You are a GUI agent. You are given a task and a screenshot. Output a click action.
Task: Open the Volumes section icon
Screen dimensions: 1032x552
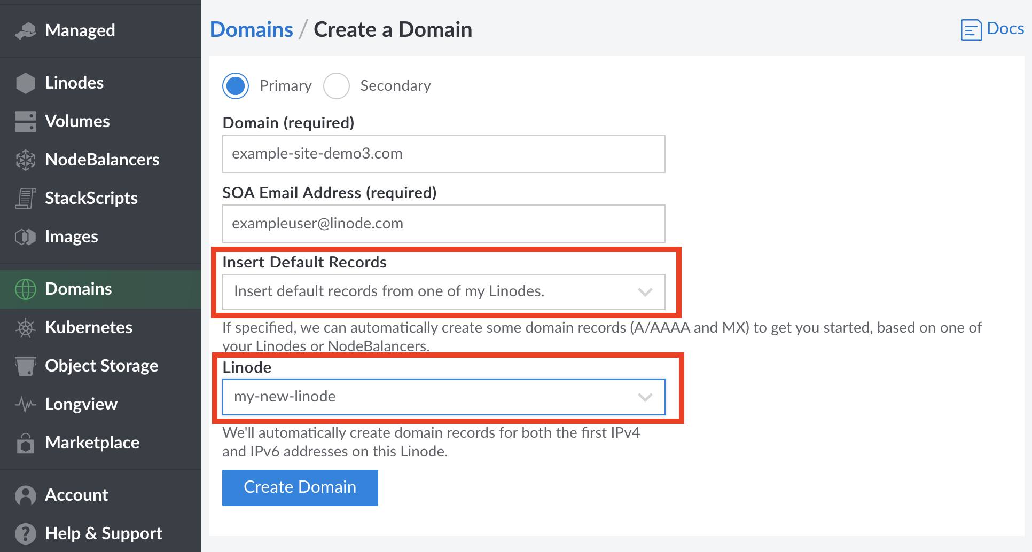pos(25,121)
